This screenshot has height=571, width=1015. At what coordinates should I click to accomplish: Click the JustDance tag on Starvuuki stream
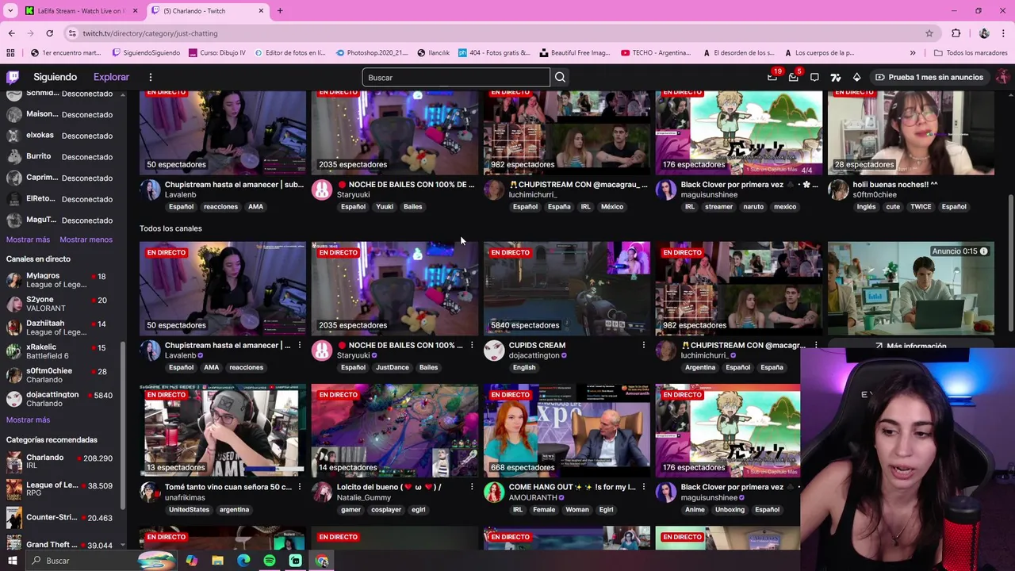(x=393, y=367)
